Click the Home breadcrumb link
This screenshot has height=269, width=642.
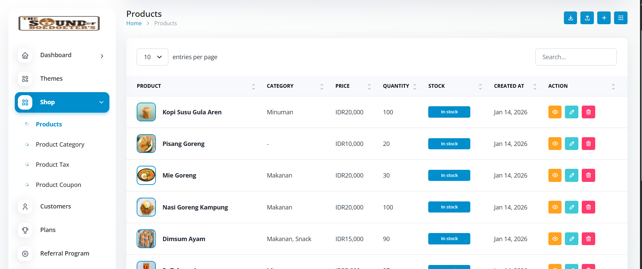(x=134, y=23)
